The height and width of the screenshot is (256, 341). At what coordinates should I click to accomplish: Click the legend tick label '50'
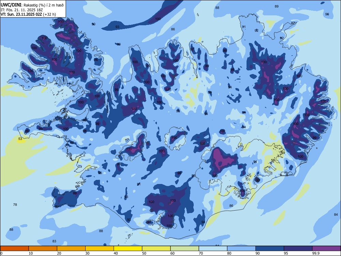click(144, 253)
